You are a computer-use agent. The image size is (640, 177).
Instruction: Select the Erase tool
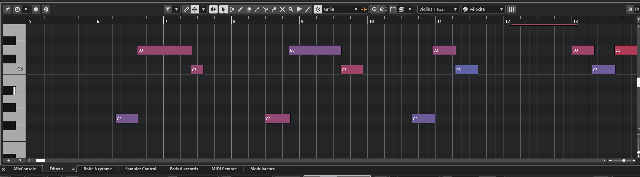pyautogui.click(x=249, y=9)
